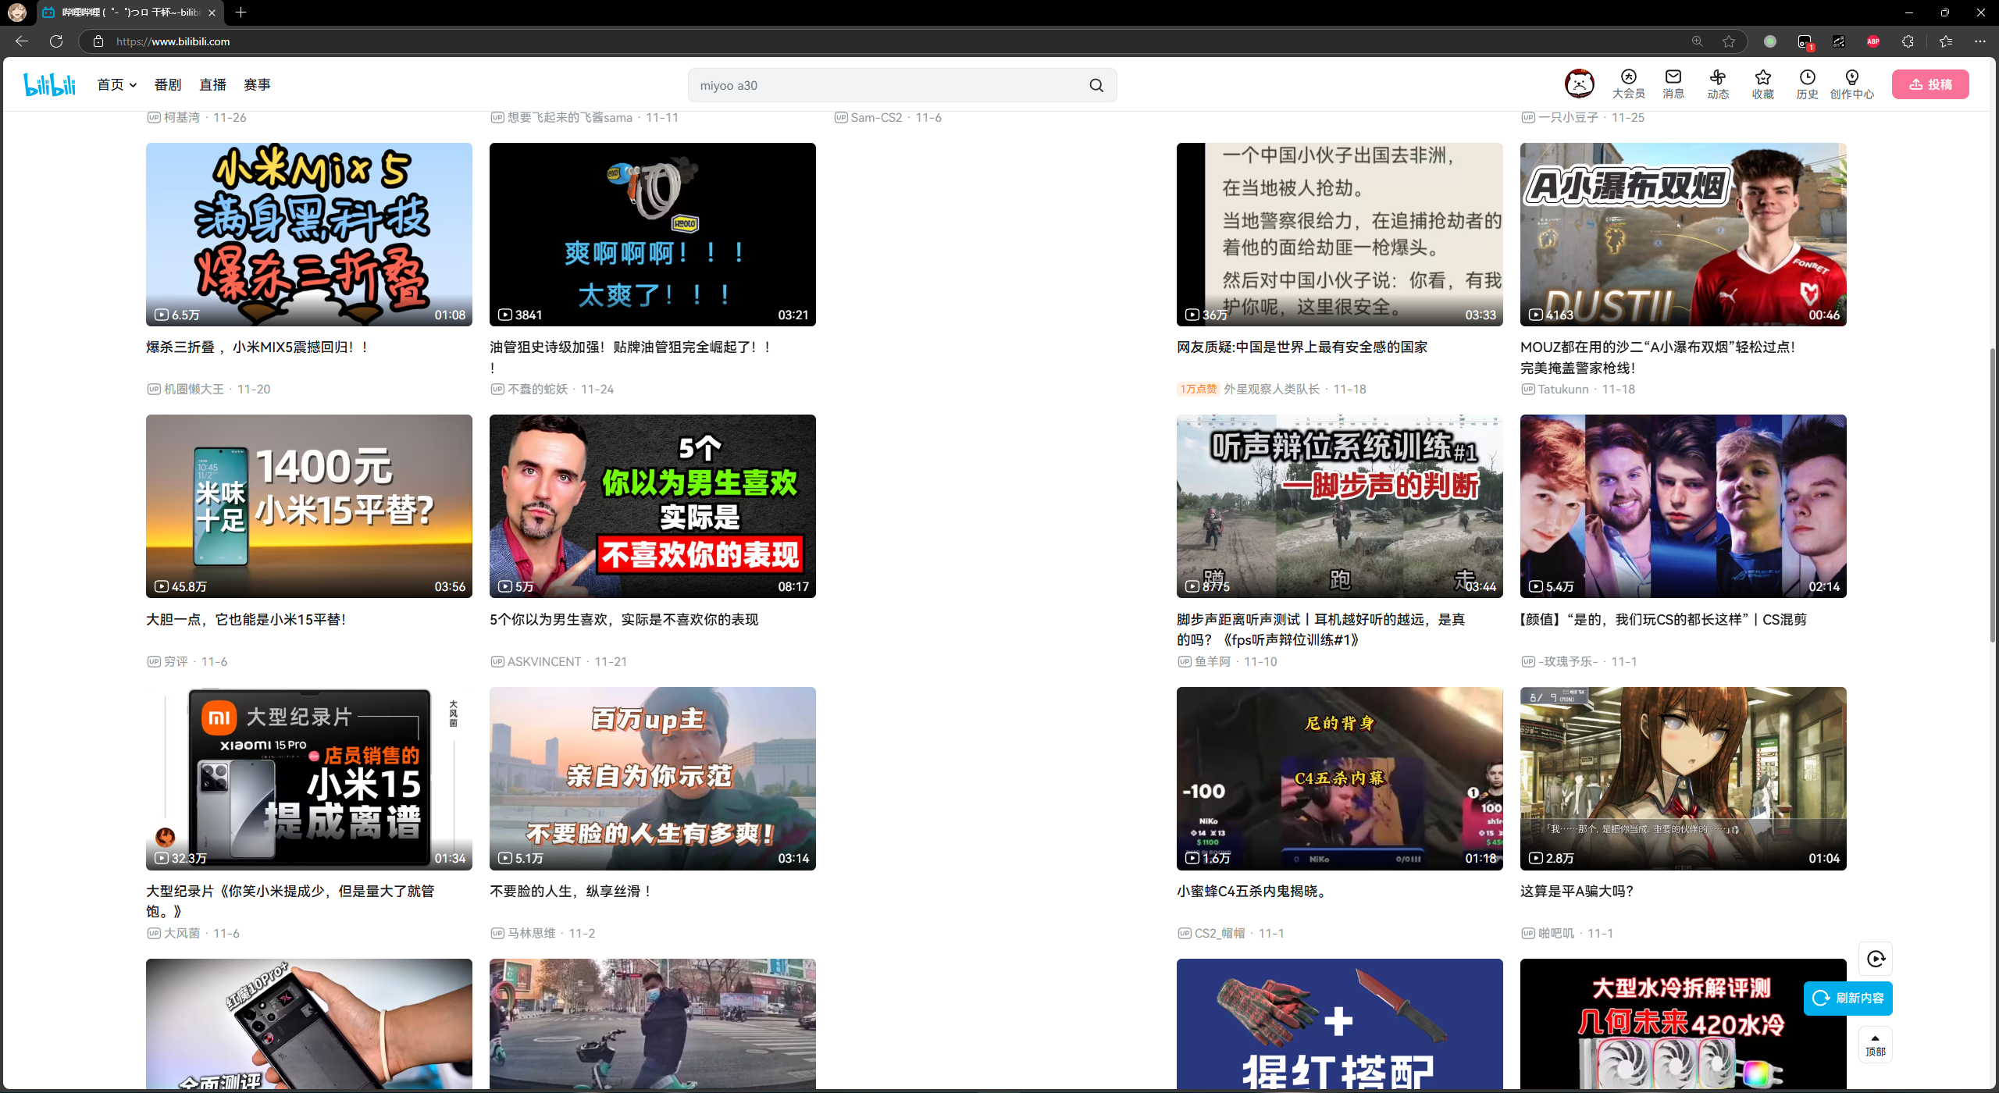Reload the page with refresh icon
The width and height of the screenshot is (1999, 1093).
[x=56, y=41]
